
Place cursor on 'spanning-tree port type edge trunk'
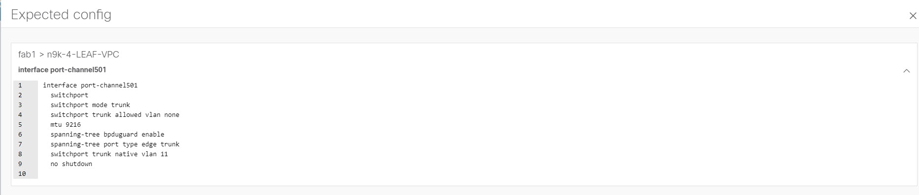tap(115, 144)
